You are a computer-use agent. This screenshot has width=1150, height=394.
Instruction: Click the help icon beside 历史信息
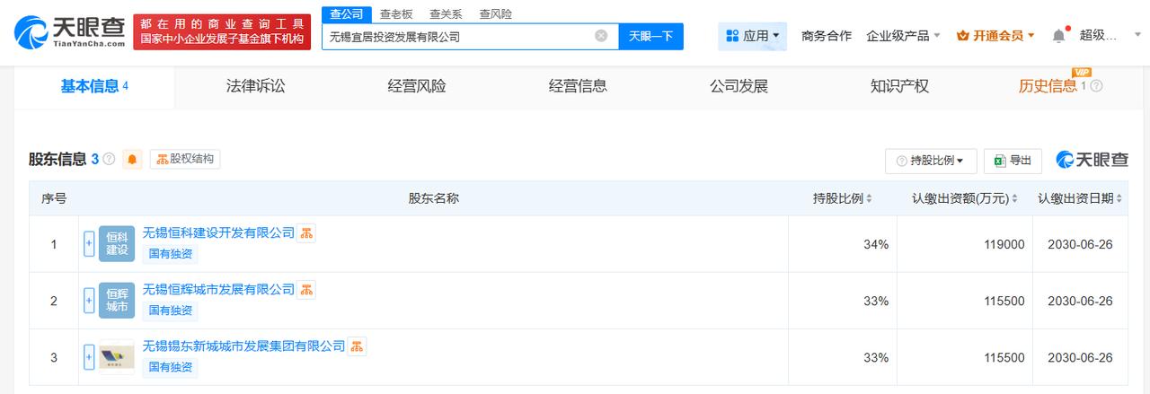click(1096, 86)
